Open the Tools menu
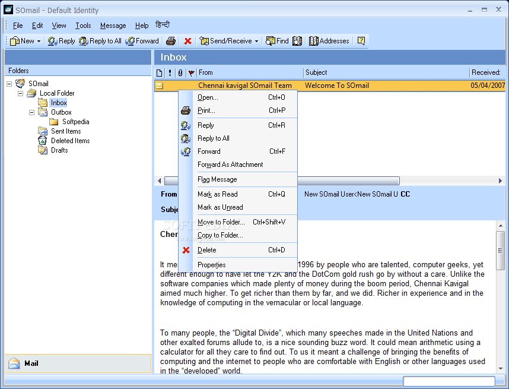Image resolution: width=509 pixels, height=389 pixels. click(x=83, y=26)
